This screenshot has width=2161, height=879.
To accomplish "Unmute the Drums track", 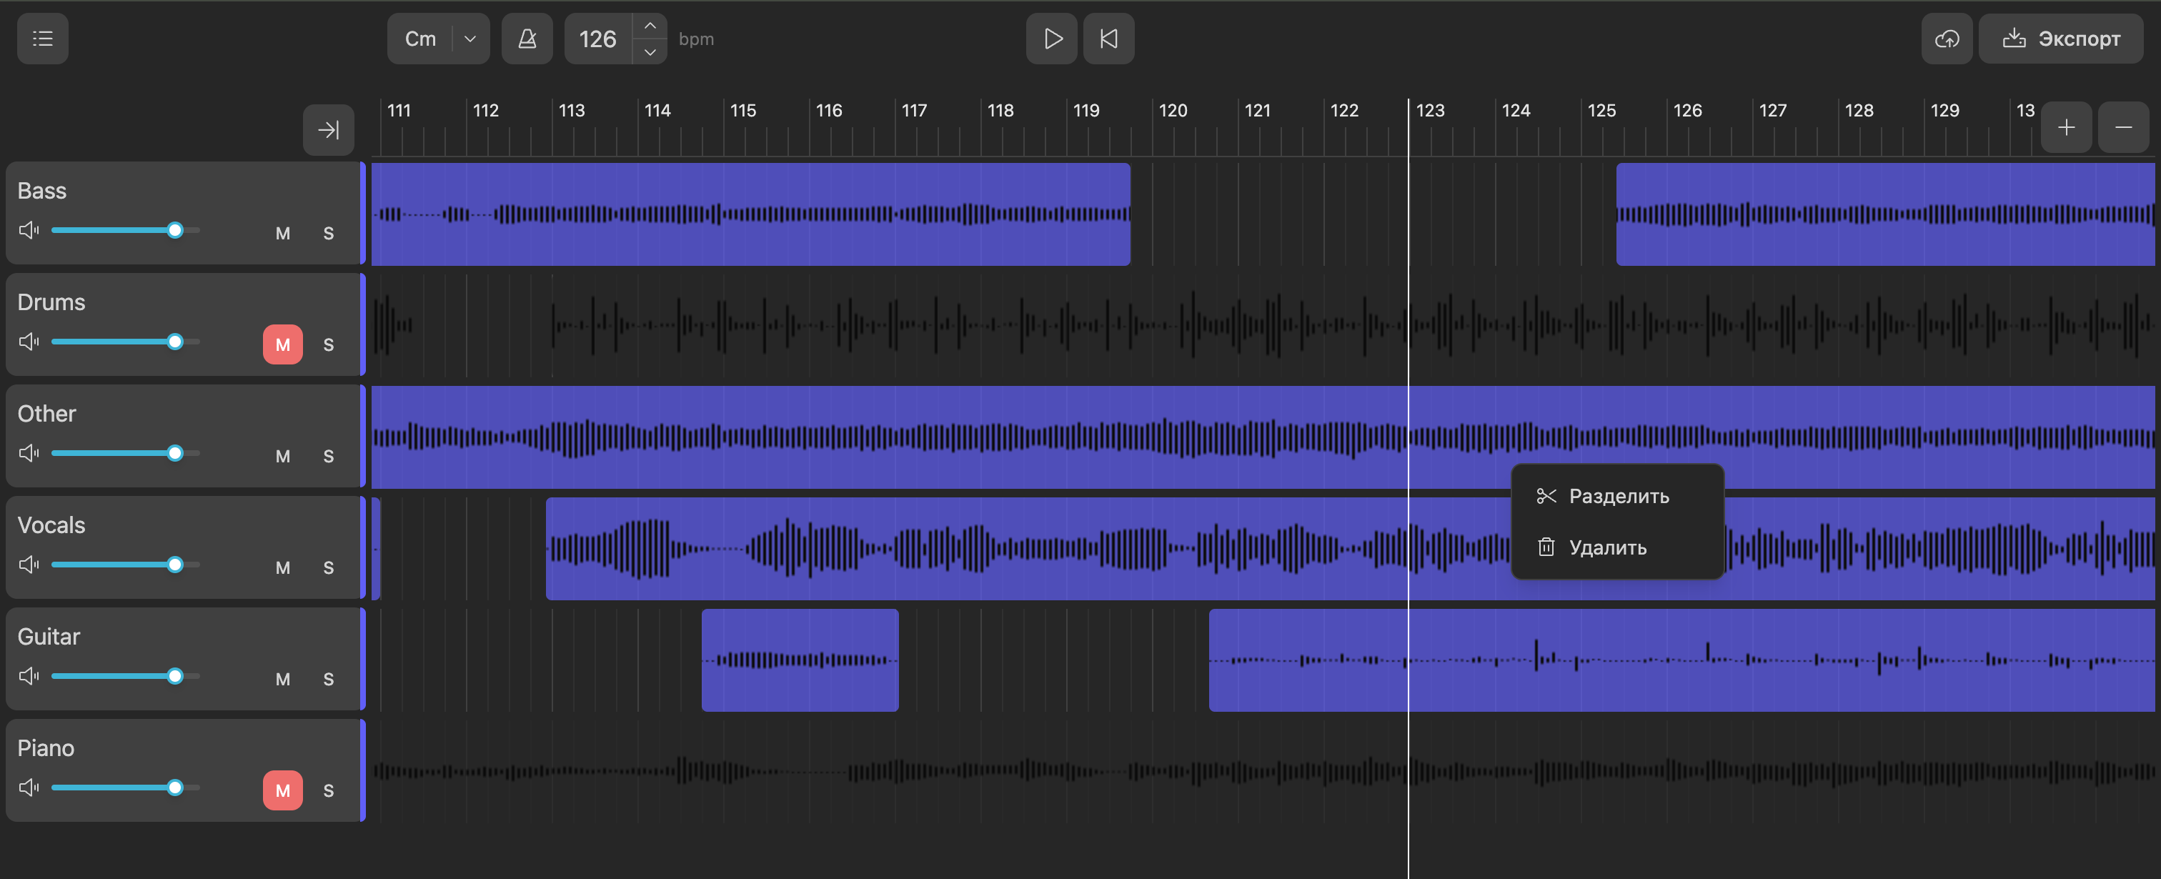I will tap(283, 344).
